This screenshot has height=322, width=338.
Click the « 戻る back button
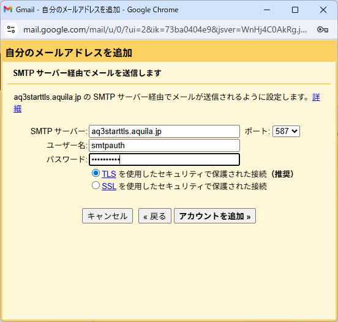tap(155, 215)
